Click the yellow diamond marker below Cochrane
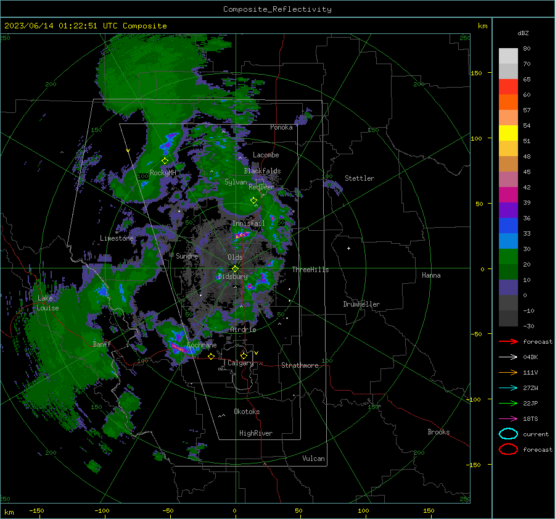Screen dimensions: 555x519 (x=211, y=357)
